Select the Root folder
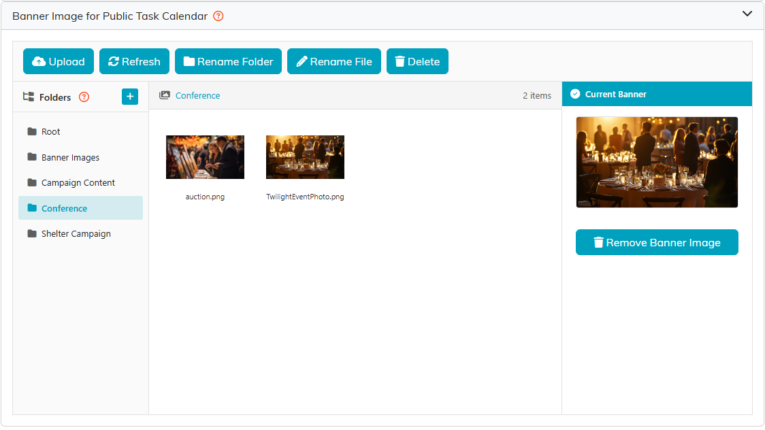The image size is (765, 430). pos(80,131)
